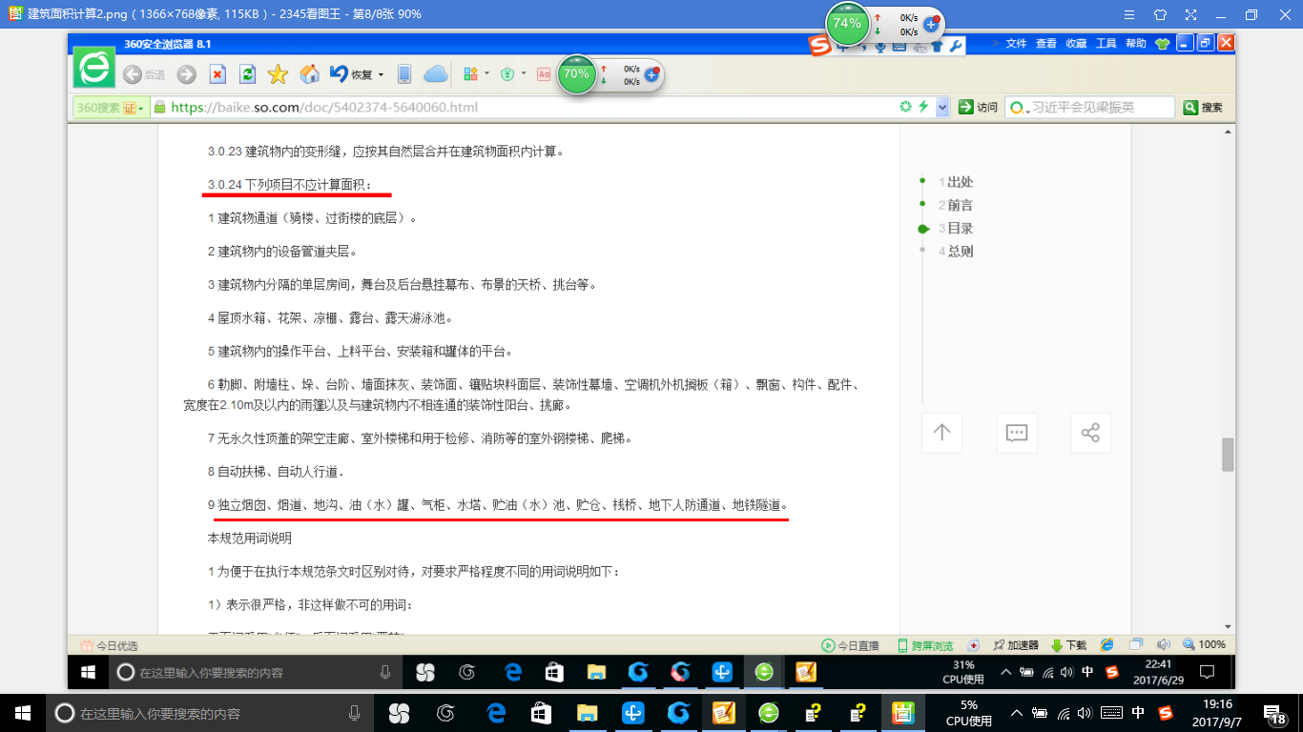Click the browser Back arrow button

(x=133, y=74)
